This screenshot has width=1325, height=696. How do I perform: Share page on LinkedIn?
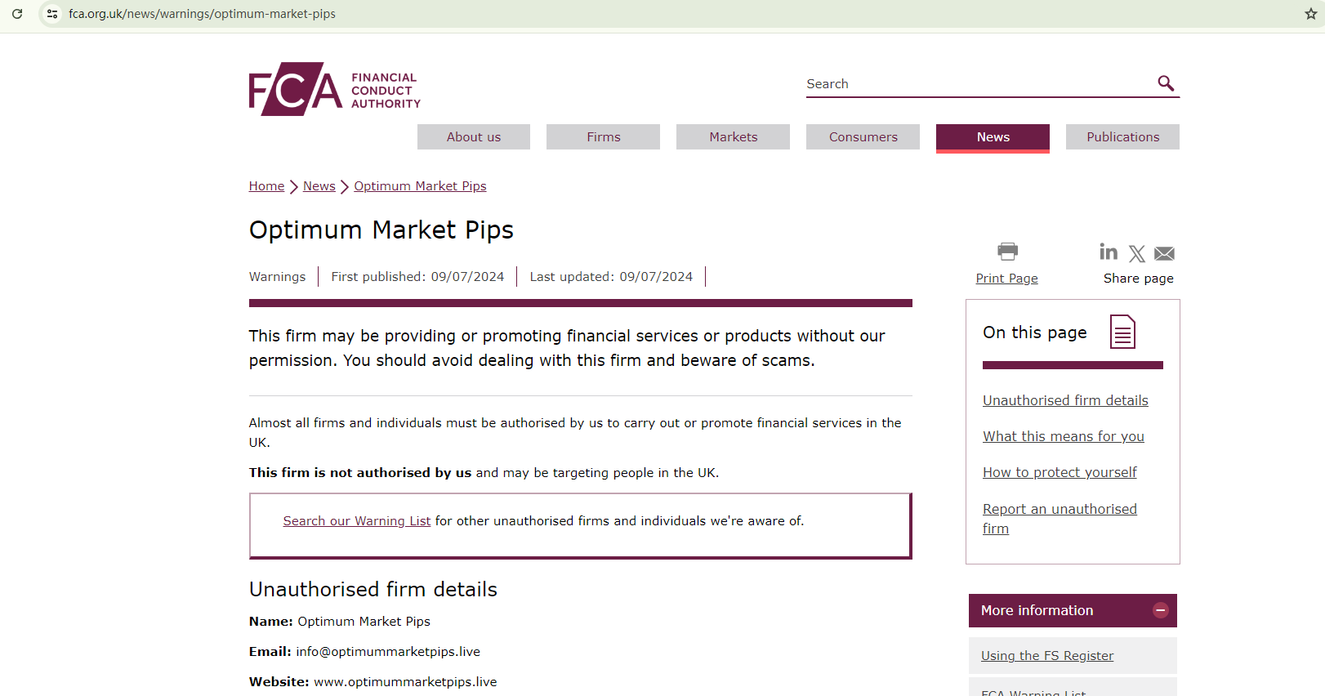[x=1109, y=252]
